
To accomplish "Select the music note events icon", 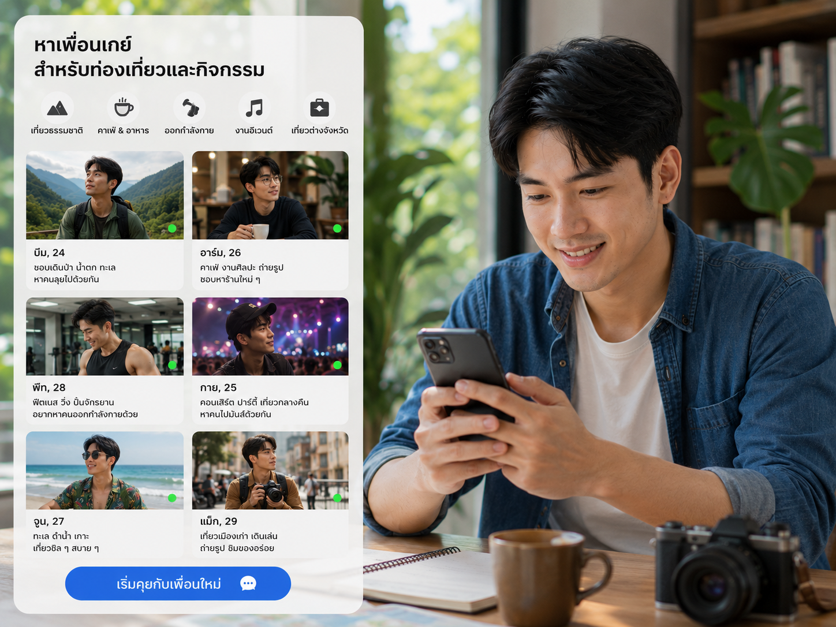I will point(254,108).
